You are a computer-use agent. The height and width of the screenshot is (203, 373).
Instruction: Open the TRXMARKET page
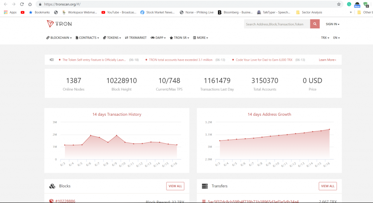136,38
